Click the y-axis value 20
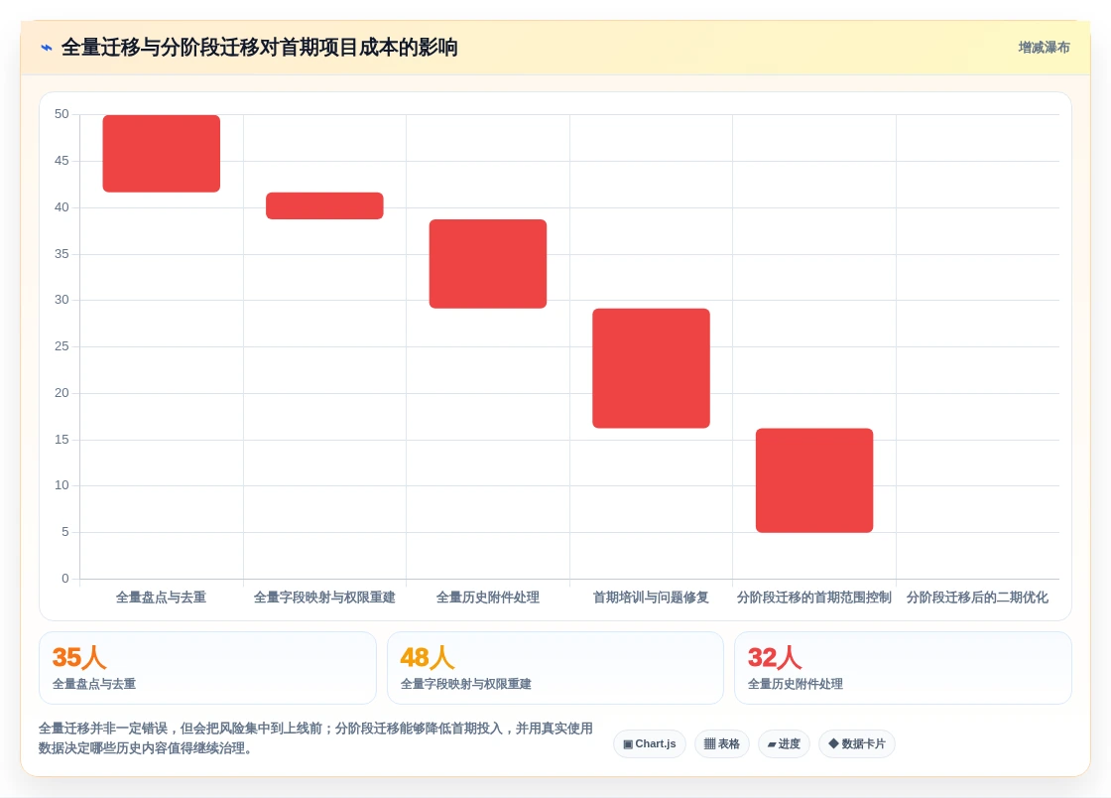This screenshot has height=798, width=1111. pos(62,393)
